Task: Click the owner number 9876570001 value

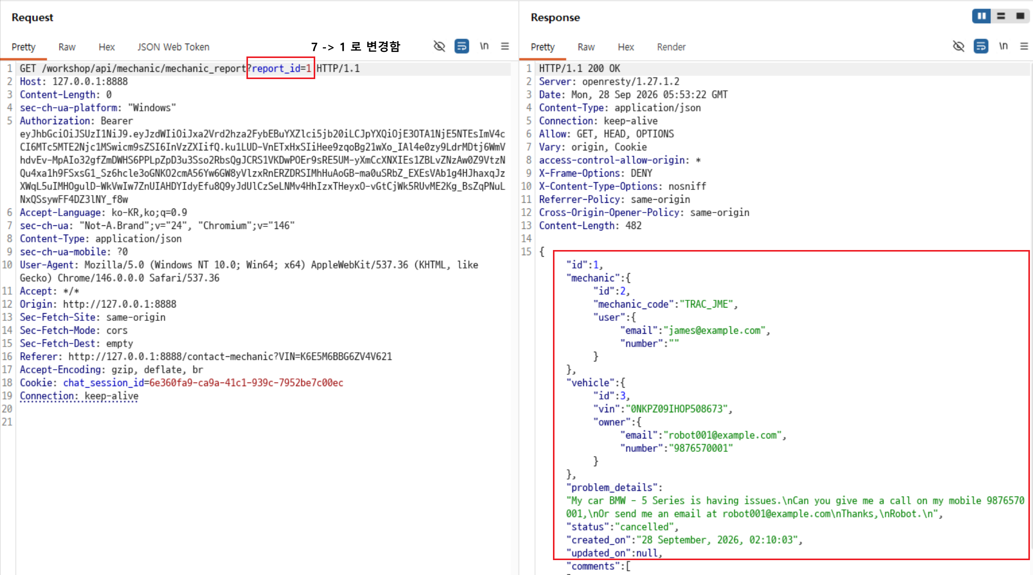Action: (x=701, y=448)
